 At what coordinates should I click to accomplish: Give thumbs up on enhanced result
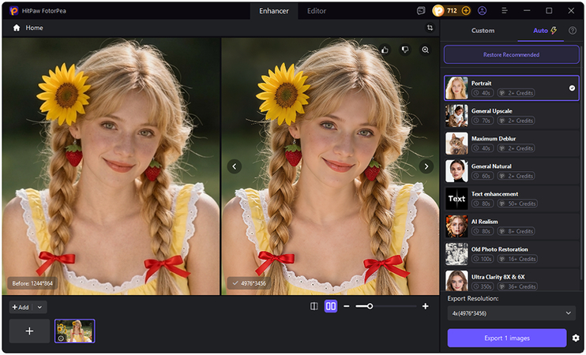[385, 50]
